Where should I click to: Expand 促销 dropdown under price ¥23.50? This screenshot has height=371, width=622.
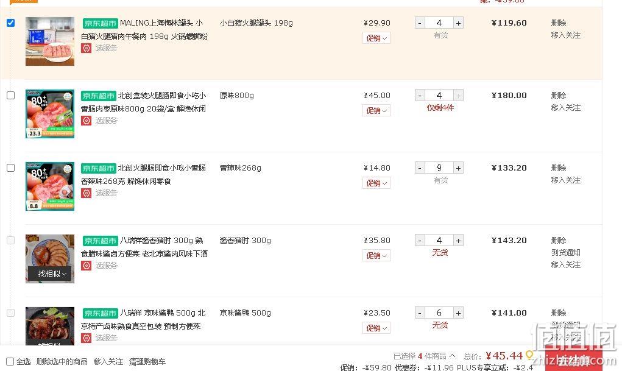click(x=376, y=328)
